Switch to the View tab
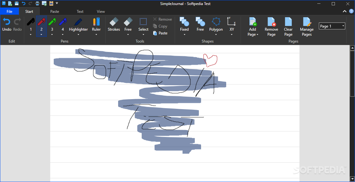The height and width of the screenshot is (182, 355). coord(101,12)
